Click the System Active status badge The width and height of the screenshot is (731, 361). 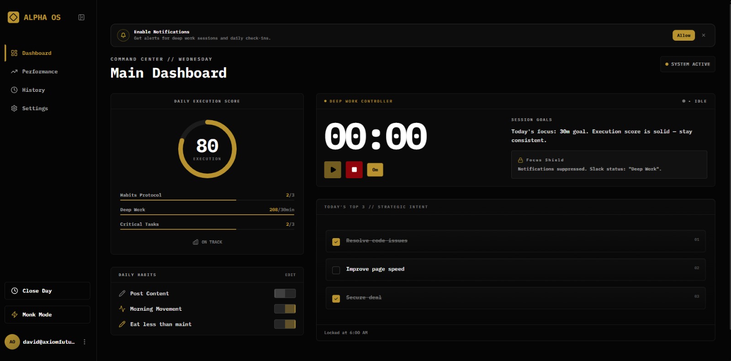pos(688,64)
